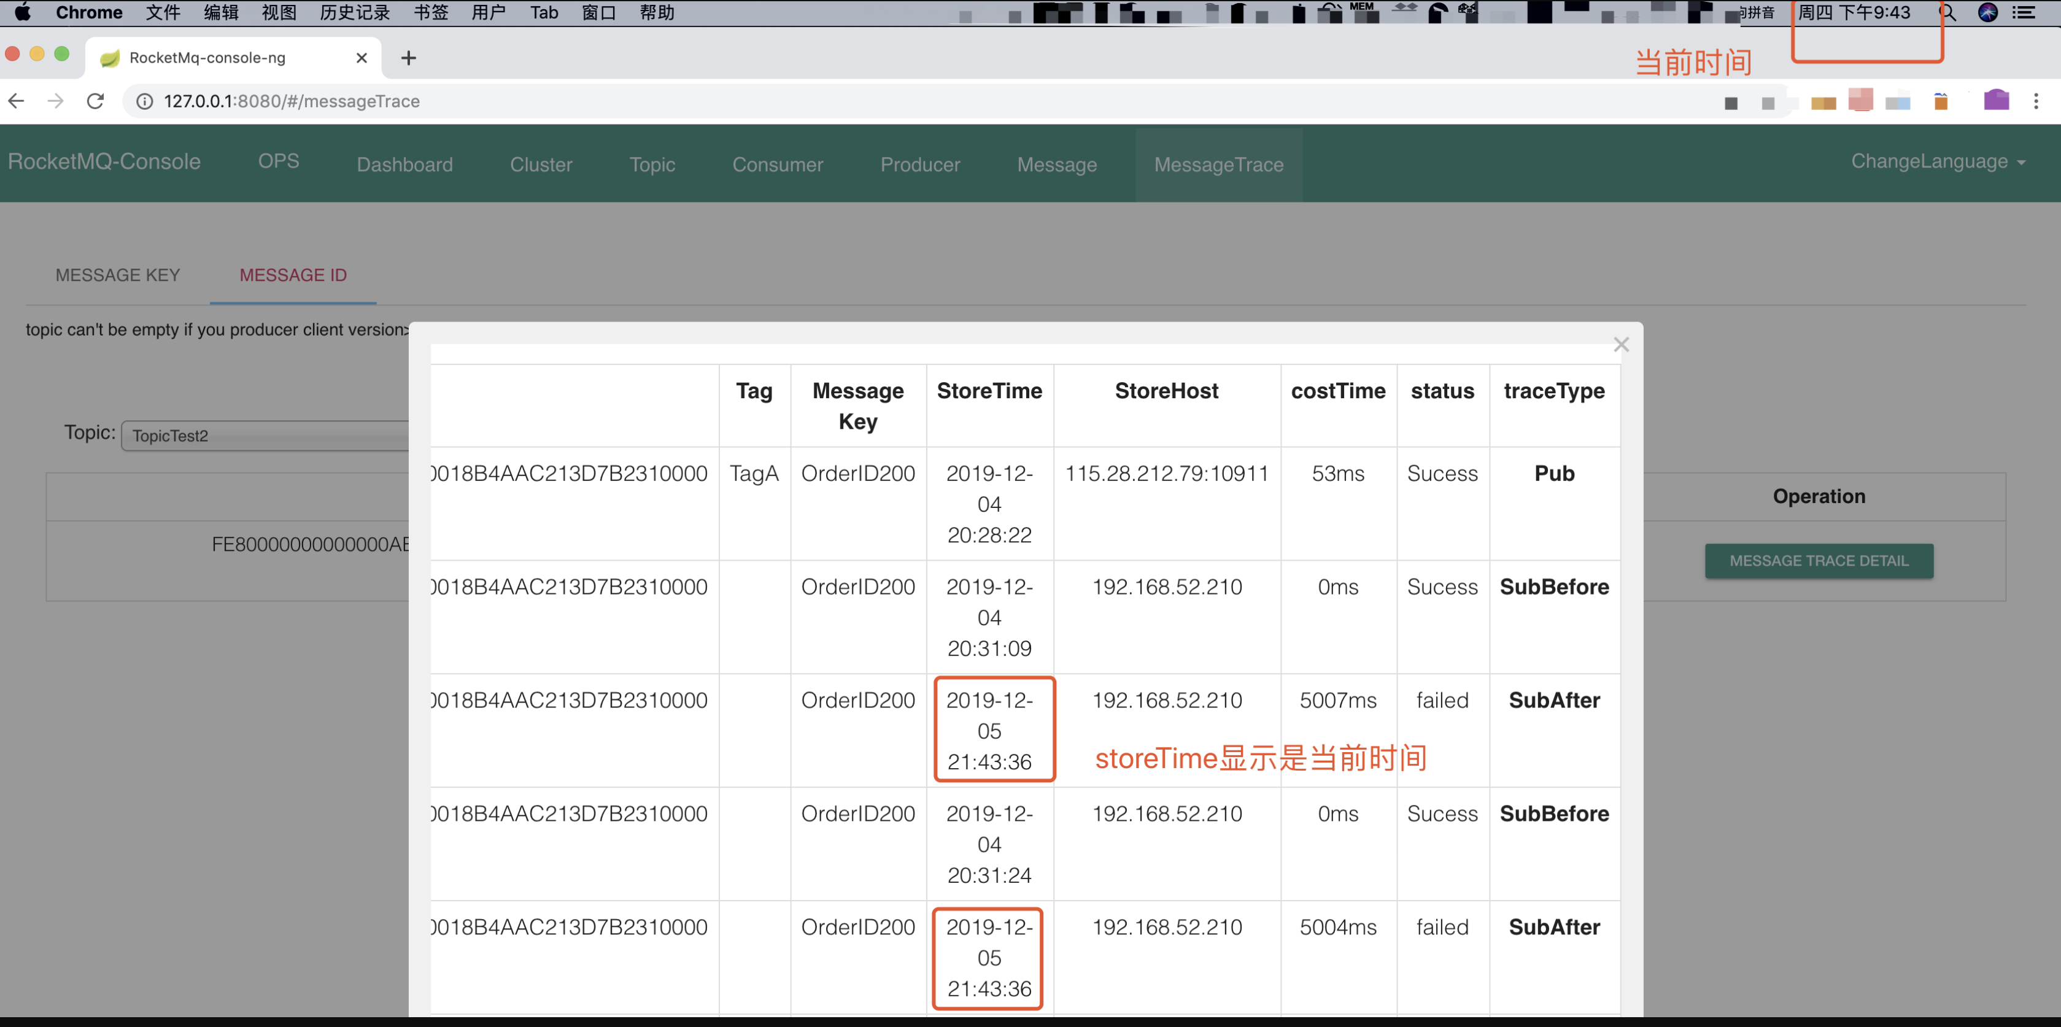Image resolution: width=2061 pixels, height=1027 pixels.
Task: Open a new tab with the plus icon
Action: (408, 58)
